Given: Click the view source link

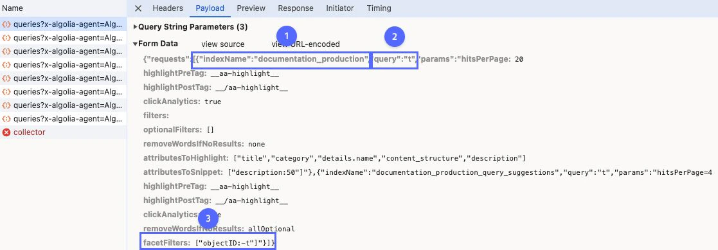Looking at the screenshot, I should (223, 44).
